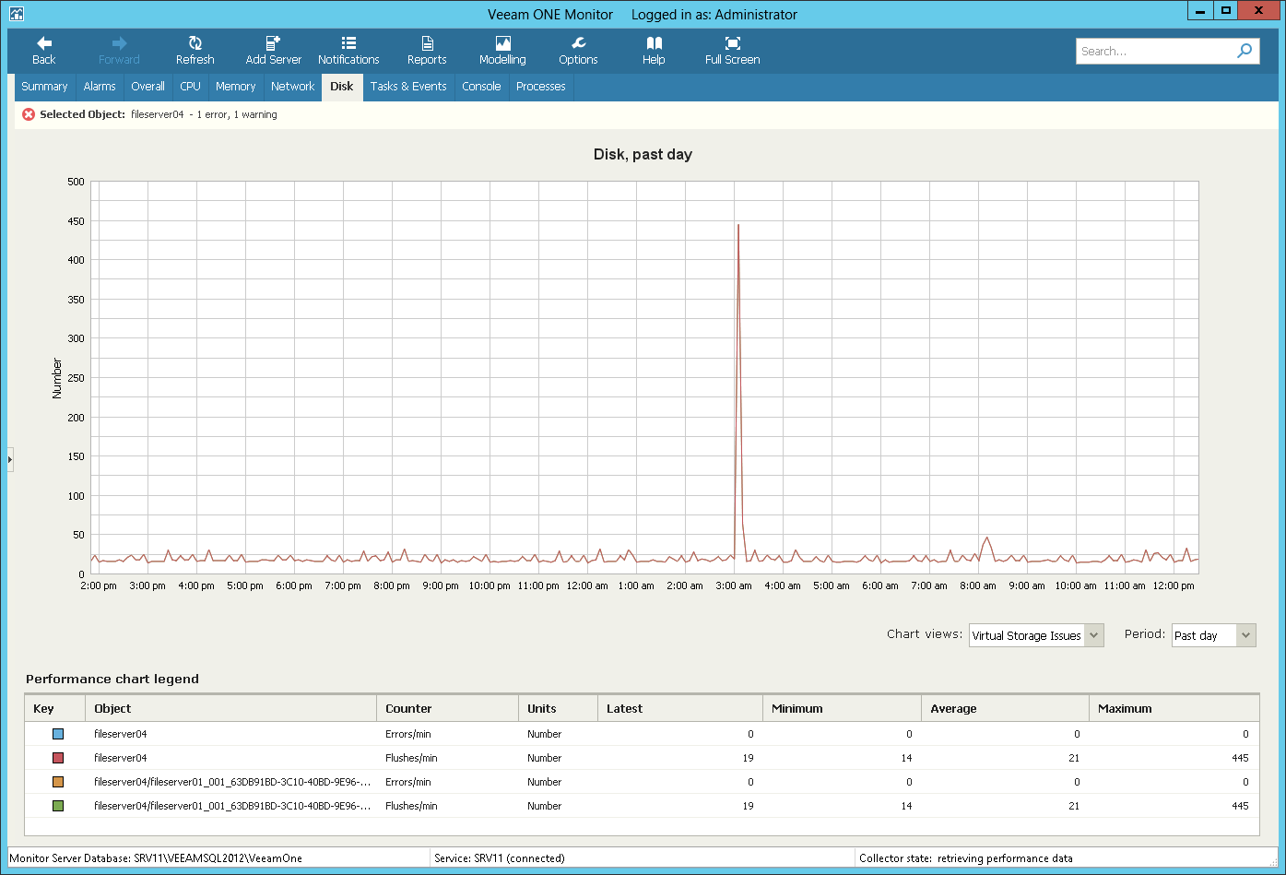Click the 'Chart views:' label
The image size is (1286, 875).
point(925,634)
